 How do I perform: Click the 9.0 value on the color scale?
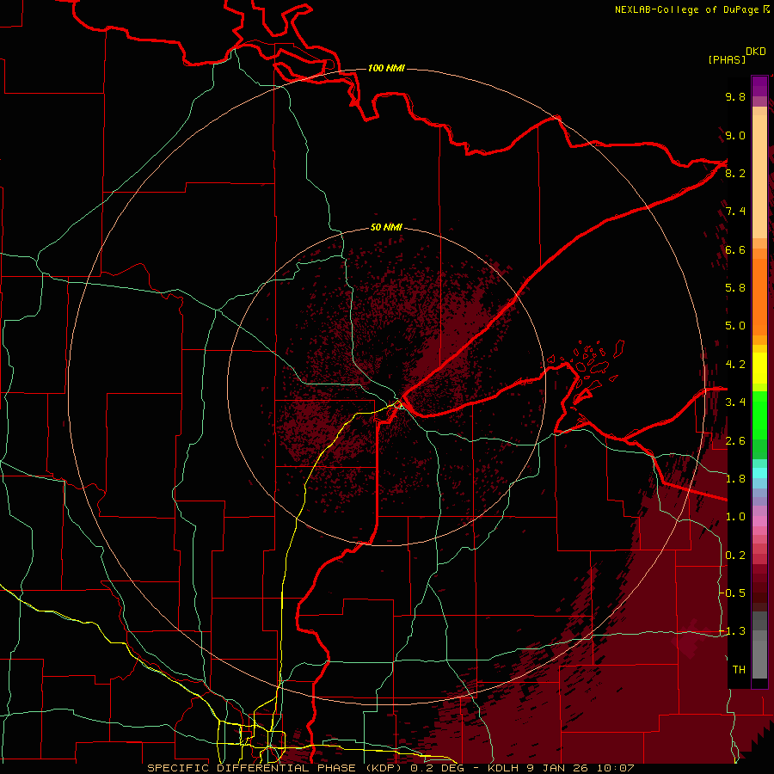coord(735,135)
